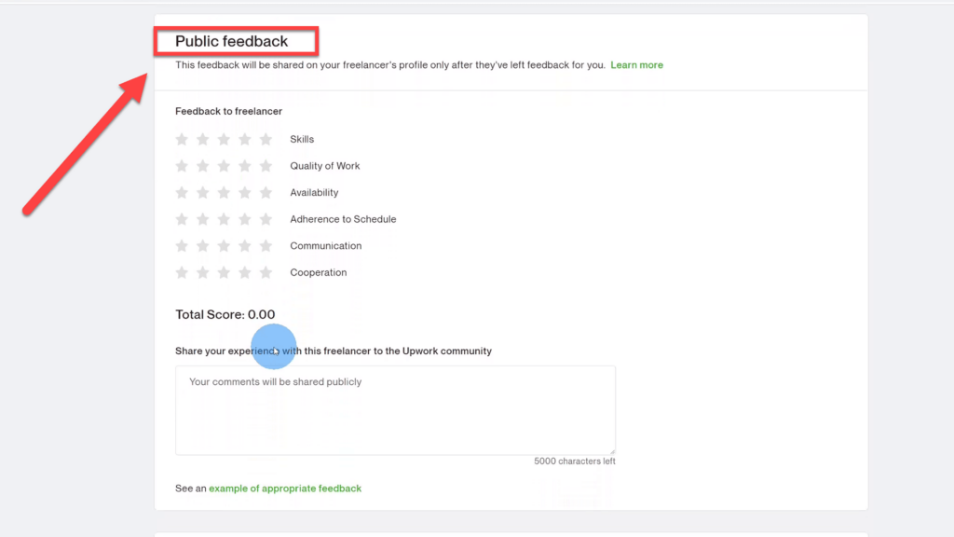This screenshot has height=537, width=954.
Task: Rate Availability two stars
Action: tap(202, 192)
